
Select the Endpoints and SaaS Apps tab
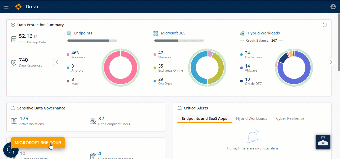tap(204, 118)
